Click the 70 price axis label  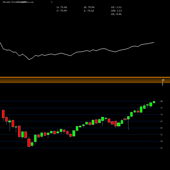pos(161,115)
